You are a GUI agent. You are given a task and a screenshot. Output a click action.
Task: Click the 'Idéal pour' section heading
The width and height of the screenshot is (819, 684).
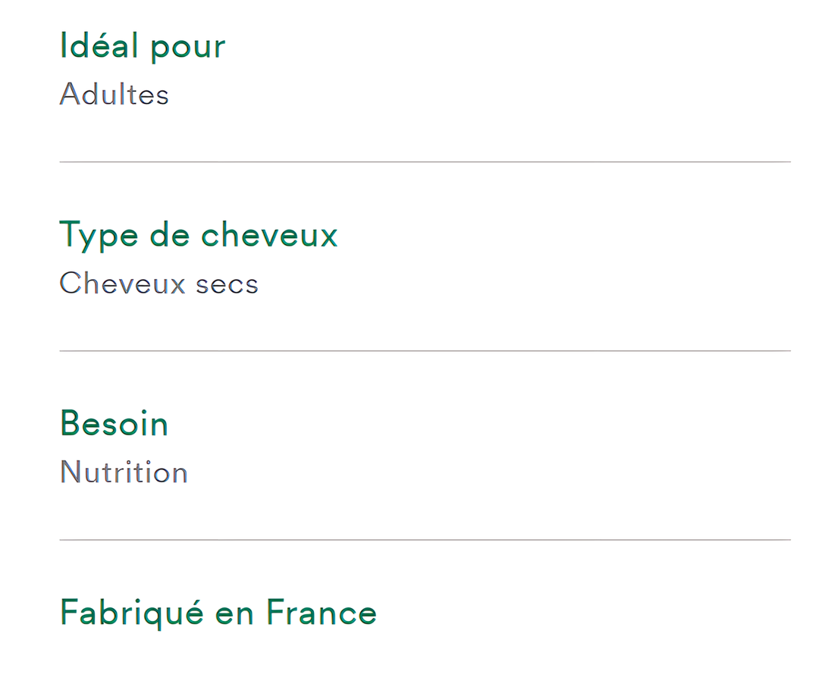[x=143, y=46]
